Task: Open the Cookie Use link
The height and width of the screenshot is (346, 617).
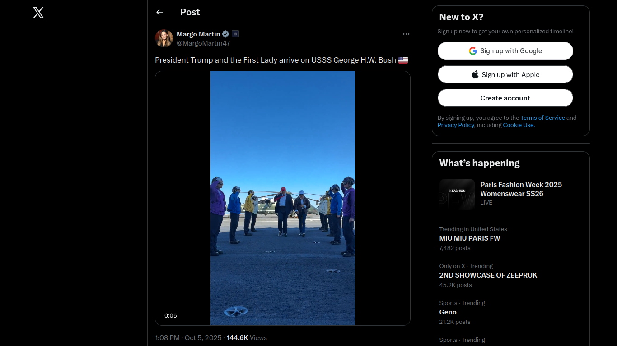Action: click(519, 125)
